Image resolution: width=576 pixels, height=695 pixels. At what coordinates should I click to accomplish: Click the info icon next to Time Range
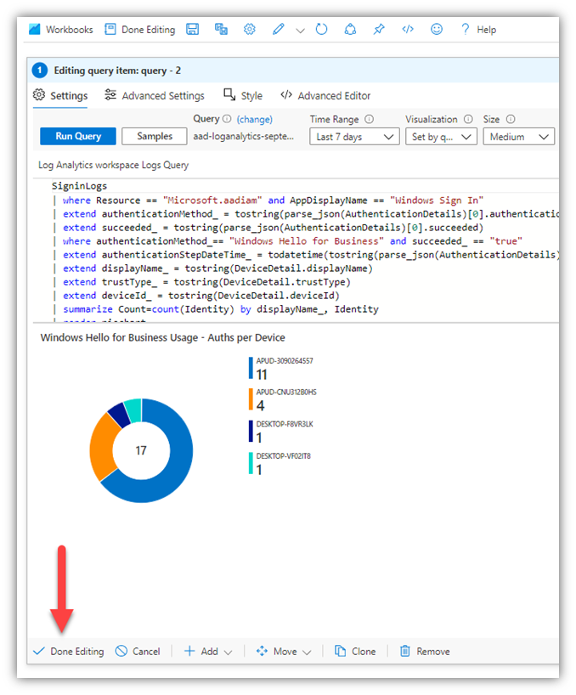(369, 119)
